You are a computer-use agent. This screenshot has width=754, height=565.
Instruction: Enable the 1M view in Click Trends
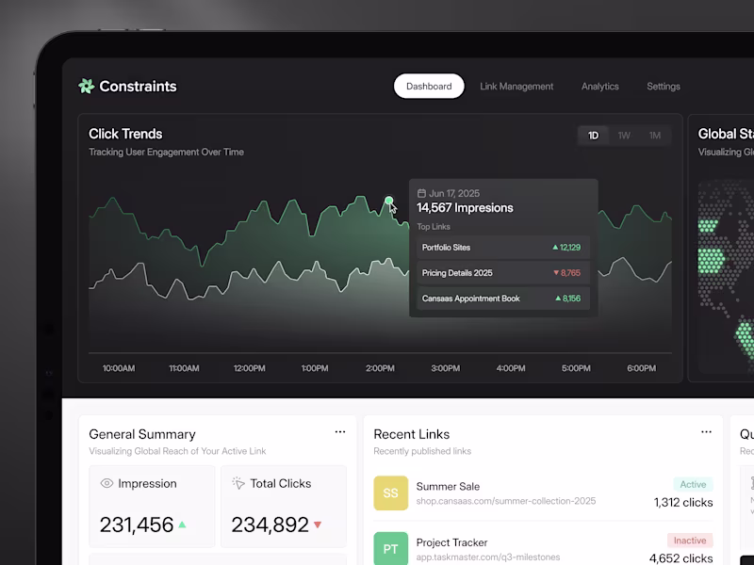click(654, 135)
